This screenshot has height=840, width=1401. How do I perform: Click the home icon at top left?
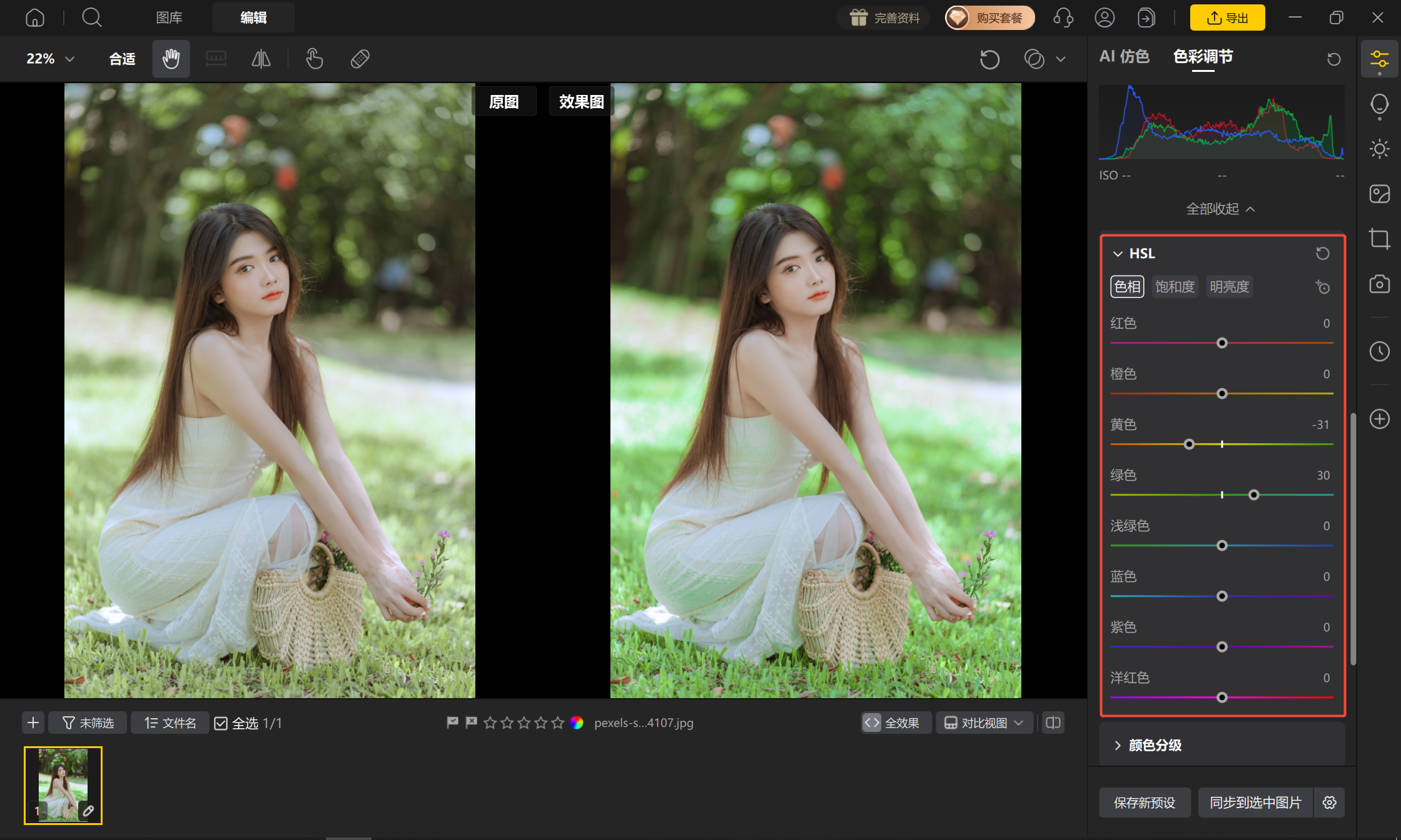pos(35,17)
